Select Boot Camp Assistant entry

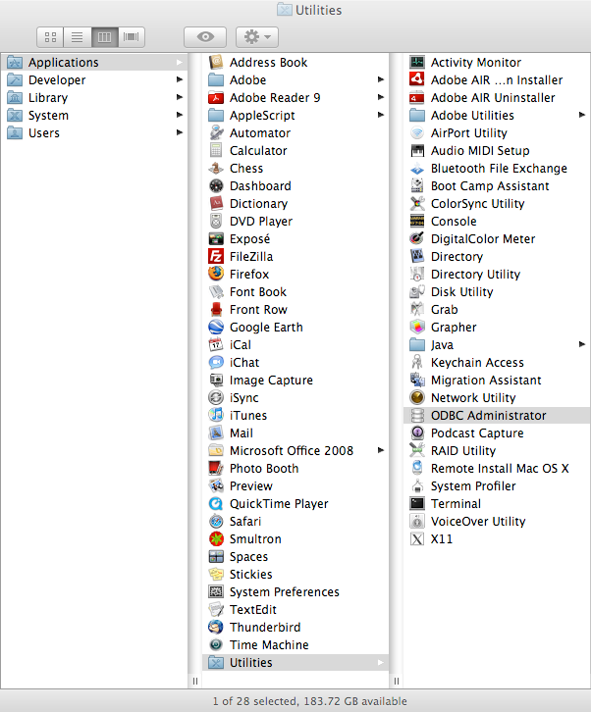(x=497, y=185)
